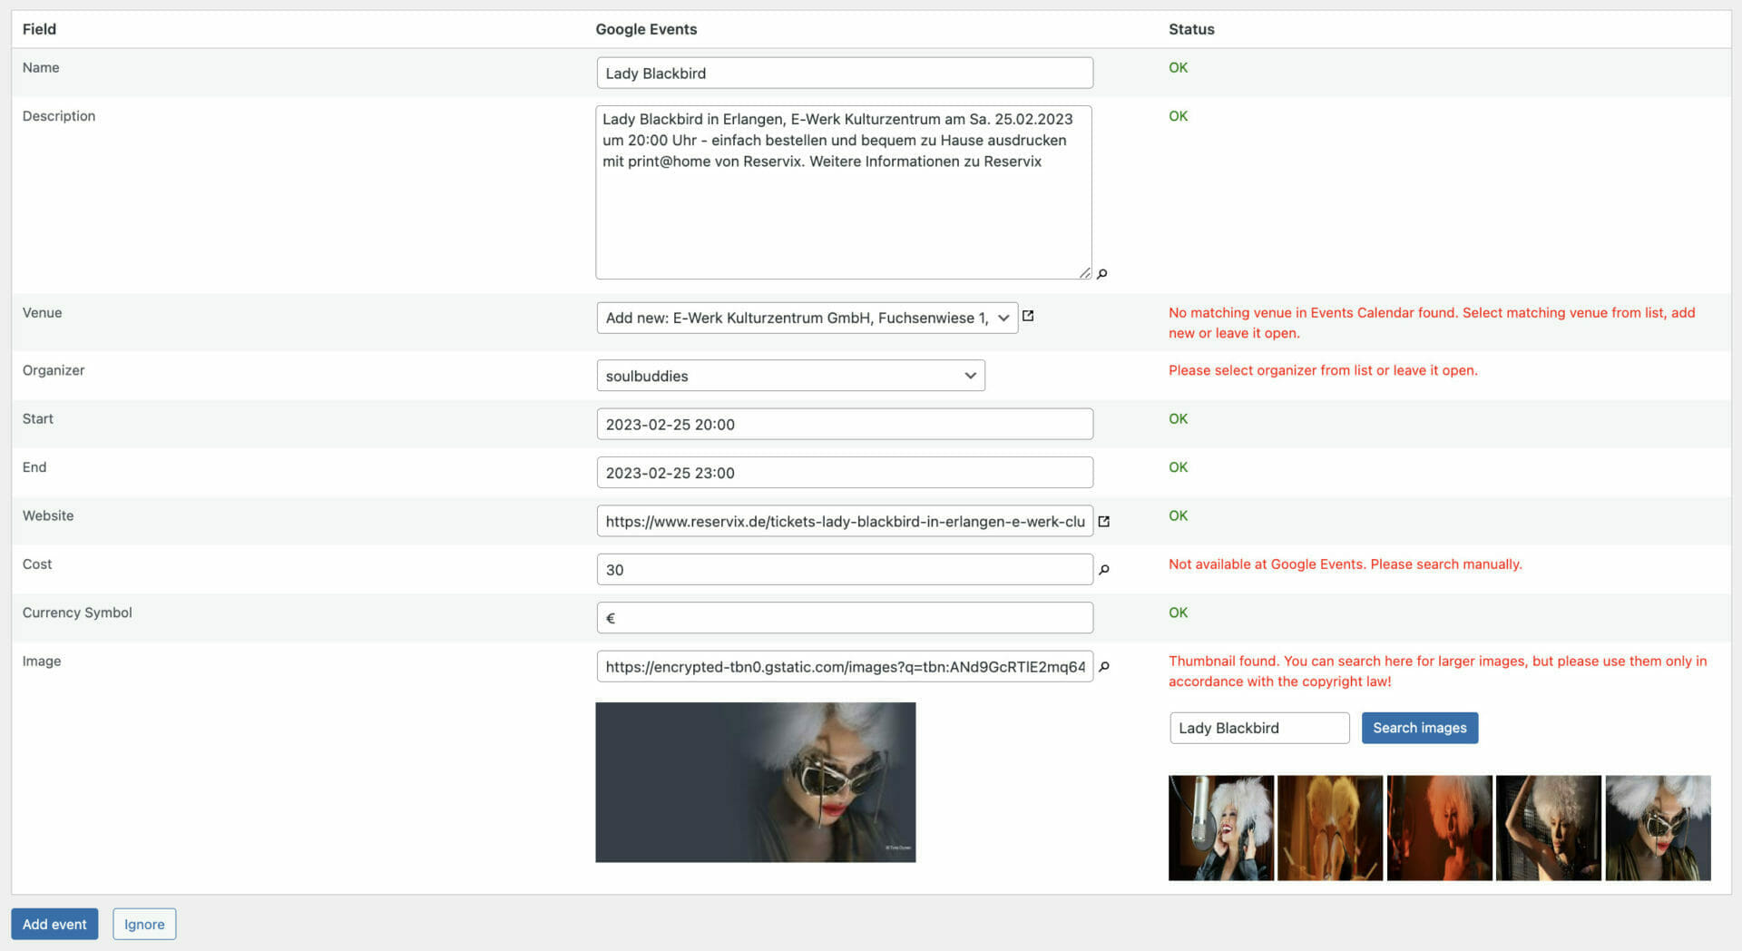Open the Venue in a new tab
1742x951 pixels.
pos(1028,317)
